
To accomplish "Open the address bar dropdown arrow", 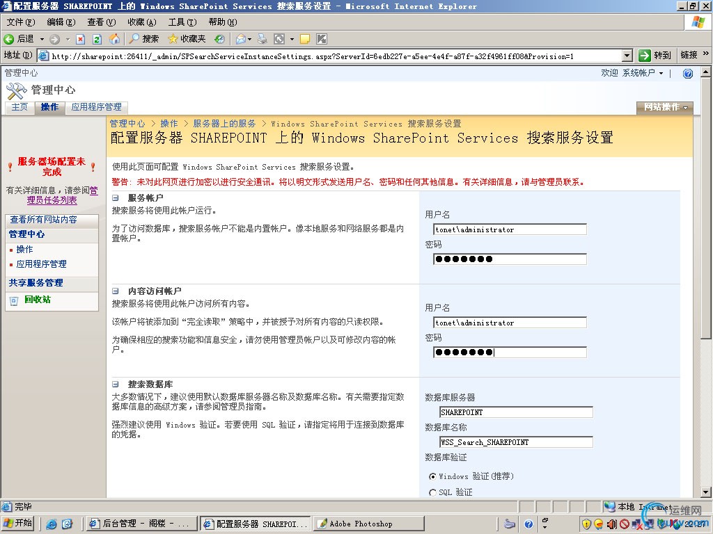I will pos(627,56).
